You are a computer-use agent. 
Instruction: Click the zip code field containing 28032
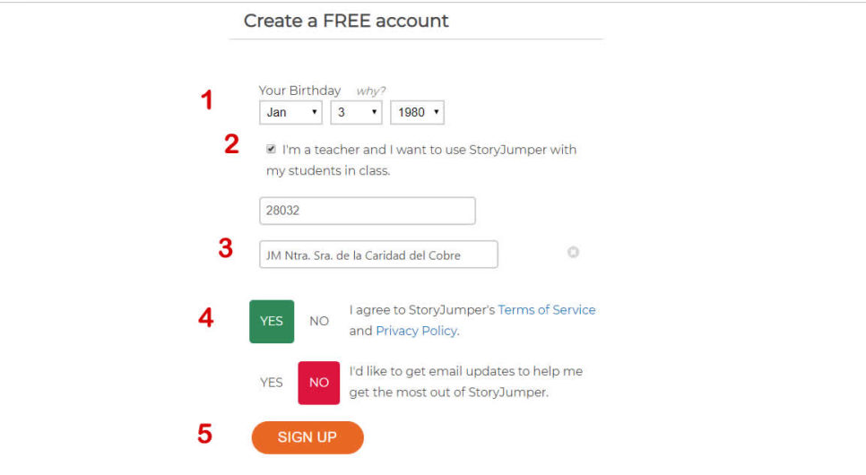pos(367,212)
